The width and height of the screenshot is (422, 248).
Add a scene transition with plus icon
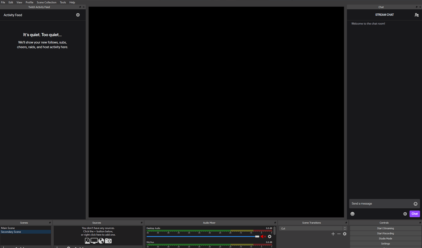click(x=333, y=234)
